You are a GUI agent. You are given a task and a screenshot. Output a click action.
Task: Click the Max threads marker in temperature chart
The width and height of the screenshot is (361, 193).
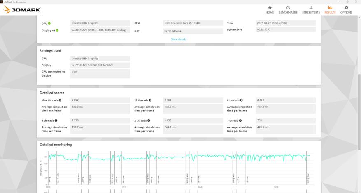(58, 178)
